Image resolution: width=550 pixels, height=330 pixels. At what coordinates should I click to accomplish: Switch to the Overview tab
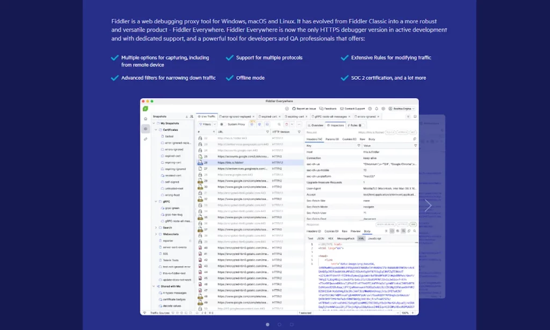pyautogui.click(x=315, y=125)
